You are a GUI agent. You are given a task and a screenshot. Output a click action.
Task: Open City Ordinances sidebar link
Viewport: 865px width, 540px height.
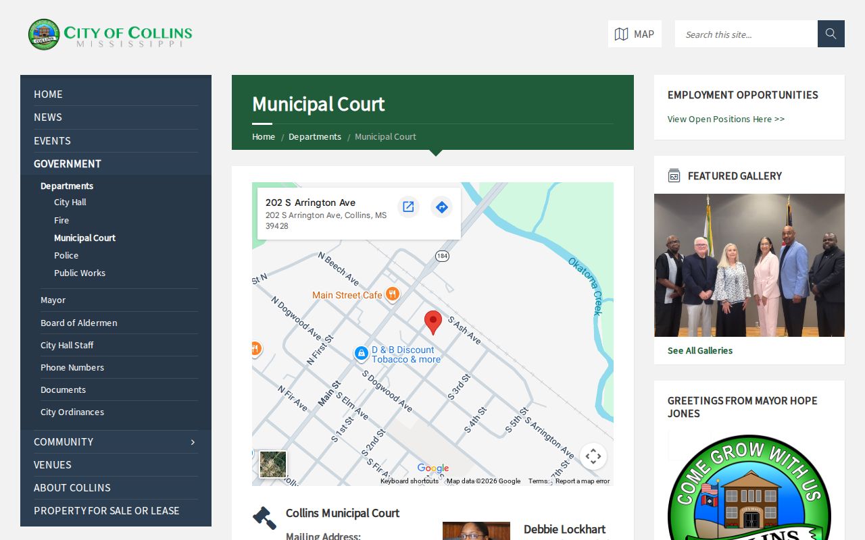(72, 412)
